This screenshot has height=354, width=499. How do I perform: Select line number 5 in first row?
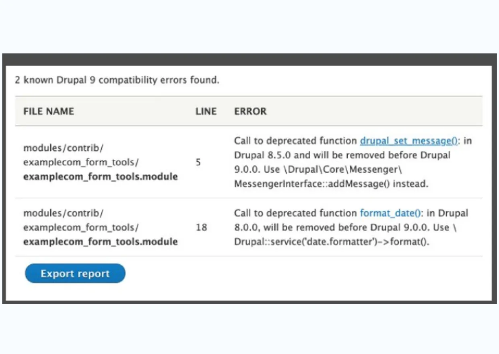tap(198, 163)
